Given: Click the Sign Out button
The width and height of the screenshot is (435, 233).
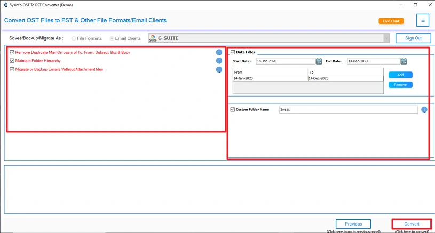Looking at the screenshot, I should [413, 38].
